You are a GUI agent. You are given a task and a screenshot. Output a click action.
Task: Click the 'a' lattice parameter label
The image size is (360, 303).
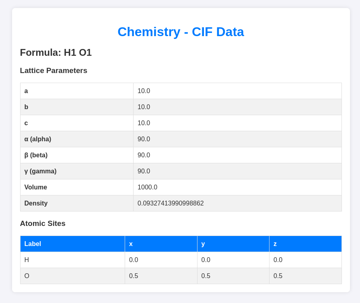click(x=26, y=91)
